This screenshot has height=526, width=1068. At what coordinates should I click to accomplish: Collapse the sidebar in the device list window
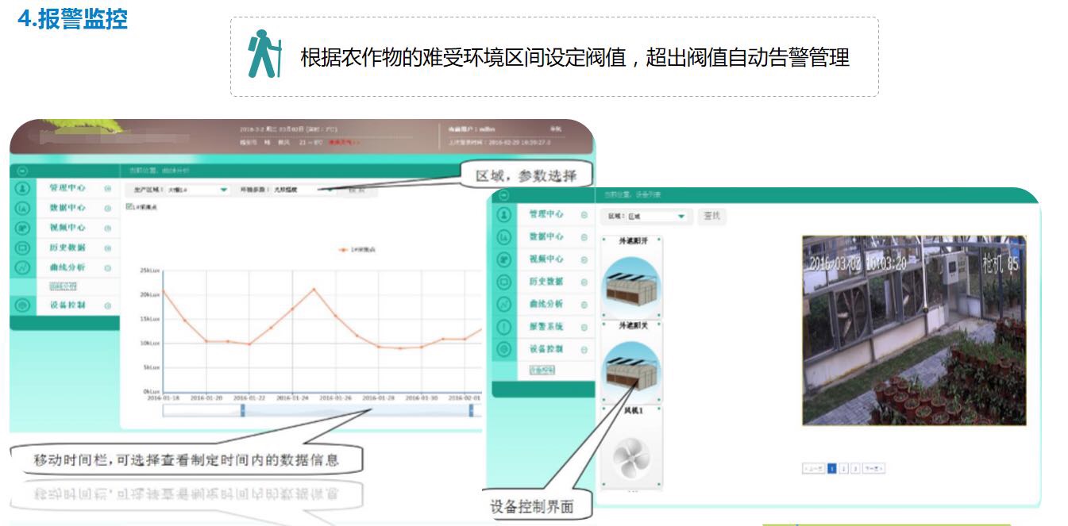coord(503,195)
